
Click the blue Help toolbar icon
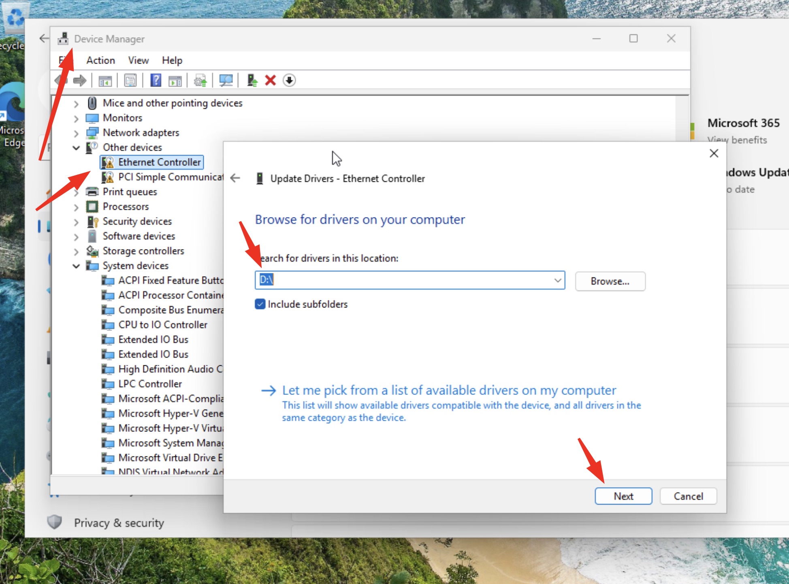156,81
